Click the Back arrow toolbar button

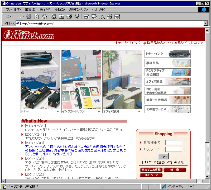pyautogui.click(x=9, y=17)
